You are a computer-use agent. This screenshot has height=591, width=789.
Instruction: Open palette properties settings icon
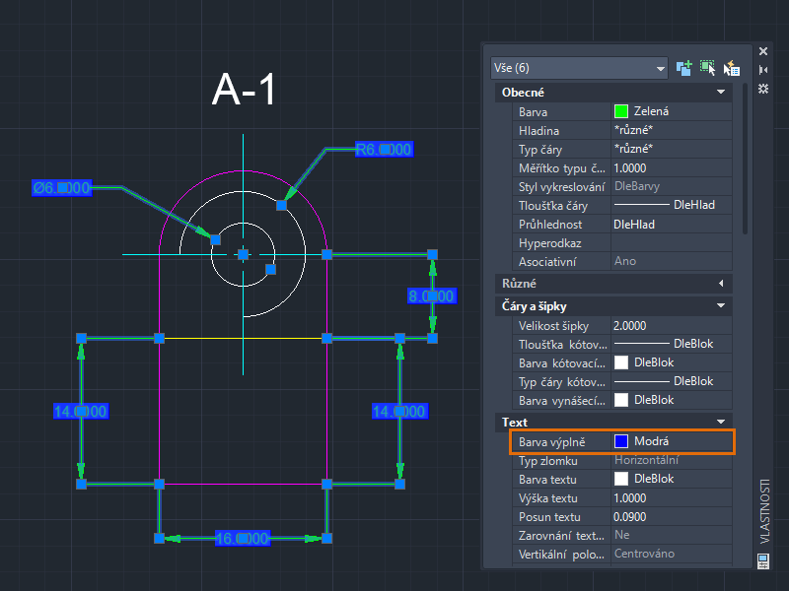click(763, 89)
